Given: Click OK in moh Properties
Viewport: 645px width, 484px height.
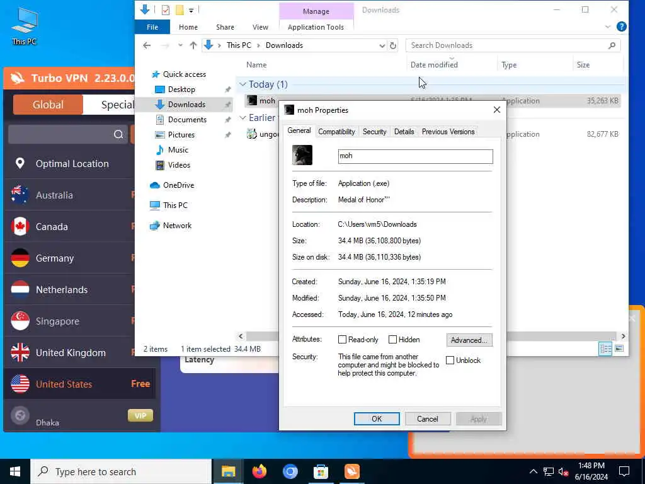Looking at the screenshot, I should [x=377, y=419].
